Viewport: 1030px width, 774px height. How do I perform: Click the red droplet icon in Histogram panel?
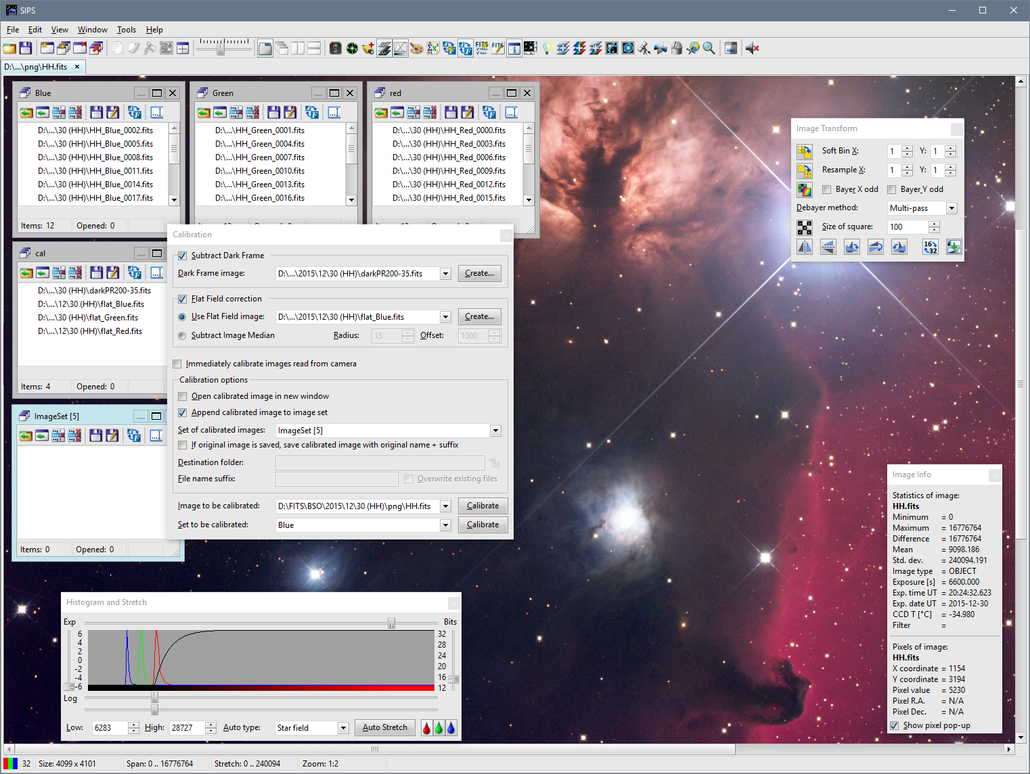pos(426,728)
